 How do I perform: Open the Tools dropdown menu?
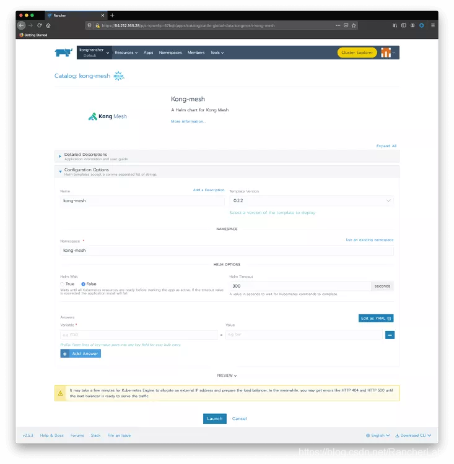pyautogui.click(x=217, y=53)
